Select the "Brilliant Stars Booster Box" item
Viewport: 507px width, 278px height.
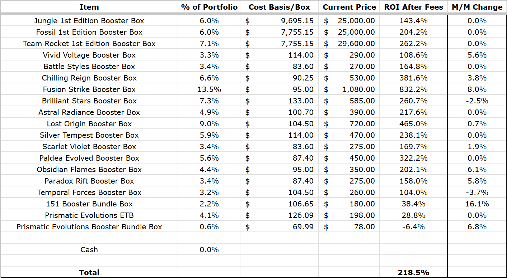pyautogui.click(x=89, y=101)
